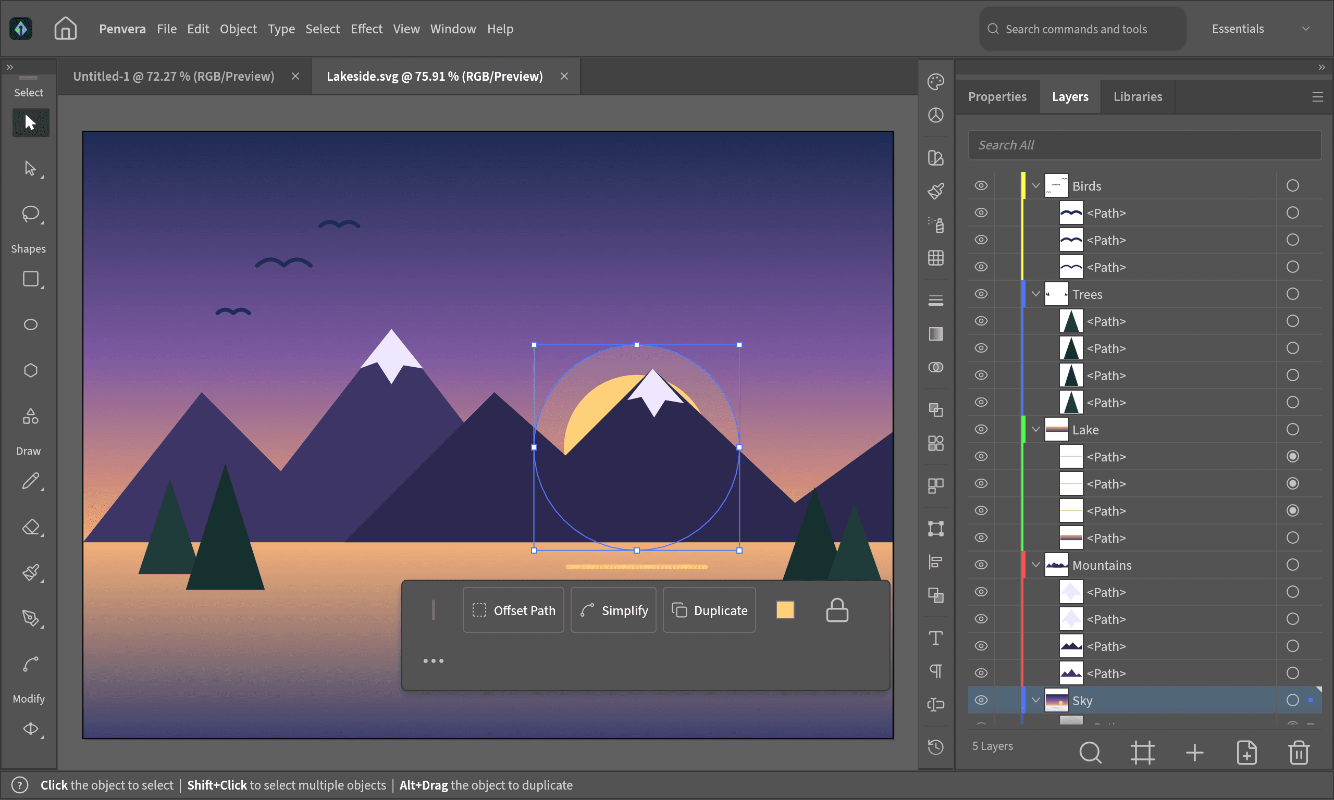Hide the Lake layer

981,429
